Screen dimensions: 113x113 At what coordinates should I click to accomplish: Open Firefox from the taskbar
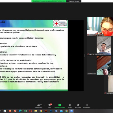coord(10,111)
